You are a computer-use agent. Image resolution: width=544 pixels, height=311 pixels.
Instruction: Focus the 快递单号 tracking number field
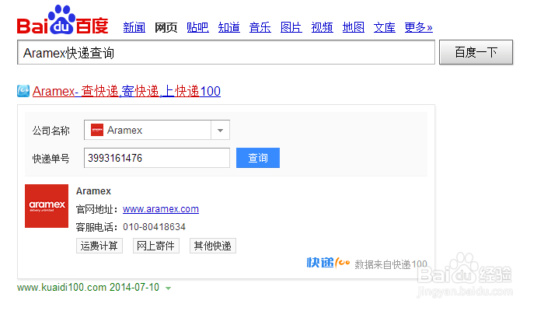[157, 158]
